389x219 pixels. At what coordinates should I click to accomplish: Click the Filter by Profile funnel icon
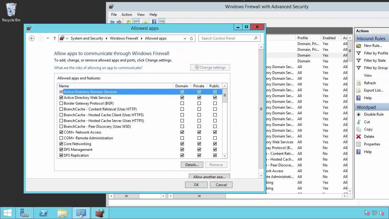(x=359, y=53)
